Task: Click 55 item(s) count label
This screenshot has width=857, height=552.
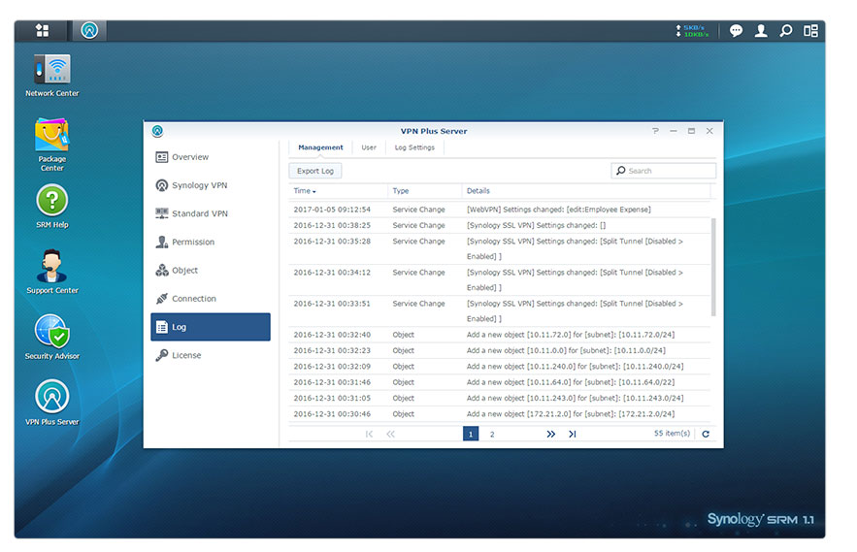Action: (x=672, y=434)
